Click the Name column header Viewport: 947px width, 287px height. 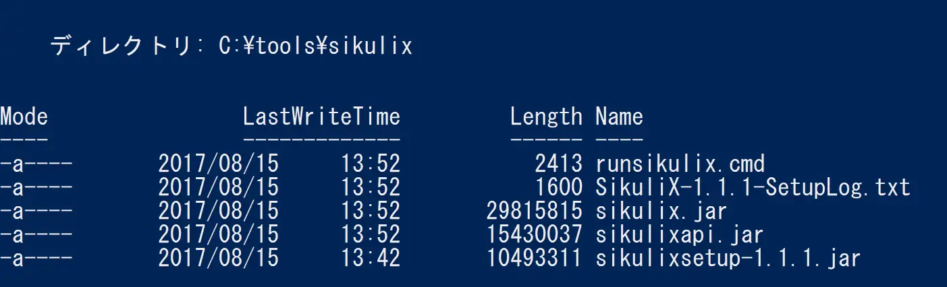[x=619, y=117]
